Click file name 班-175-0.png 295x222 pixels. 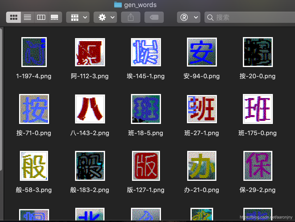[257, 133]
